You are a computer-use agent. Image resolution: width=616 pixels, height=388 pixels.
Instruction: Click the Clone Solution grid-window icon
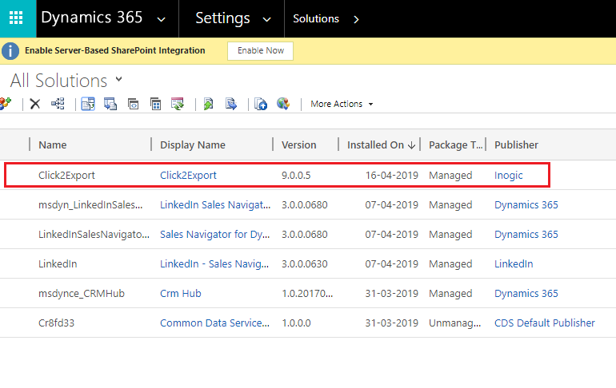(x=155, y=104)
